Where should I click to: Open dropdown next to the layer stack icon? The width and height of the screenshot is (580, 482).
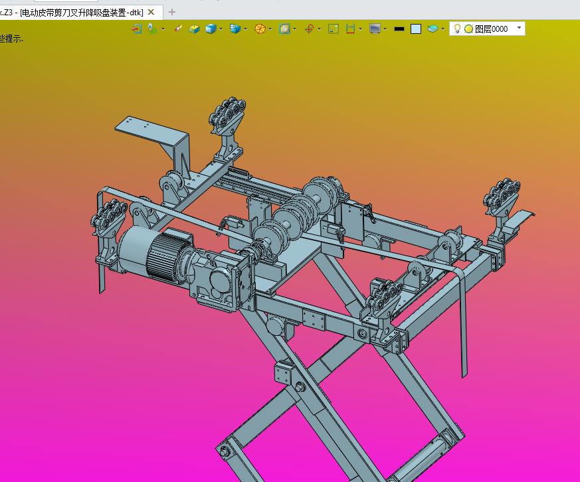[x=442, y=29]
